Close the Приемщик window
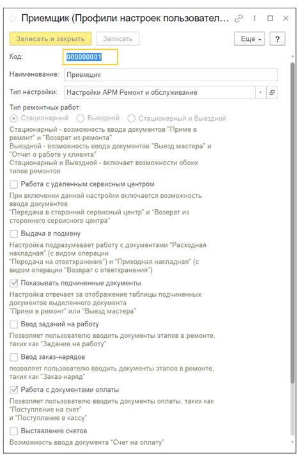The width and height of the screenshot is (303, 455). pos(286,19)
